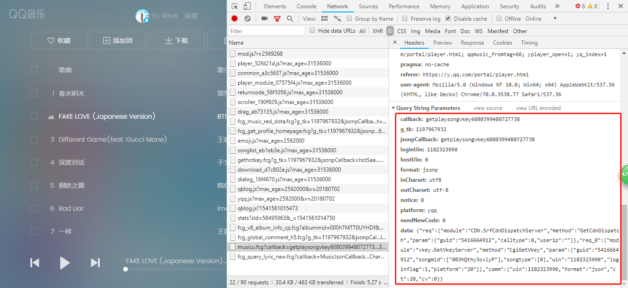Image resolution: width=628 pixels, height=288 pixels.
Task: Open the Response tab in details
Action: point(472,43)
